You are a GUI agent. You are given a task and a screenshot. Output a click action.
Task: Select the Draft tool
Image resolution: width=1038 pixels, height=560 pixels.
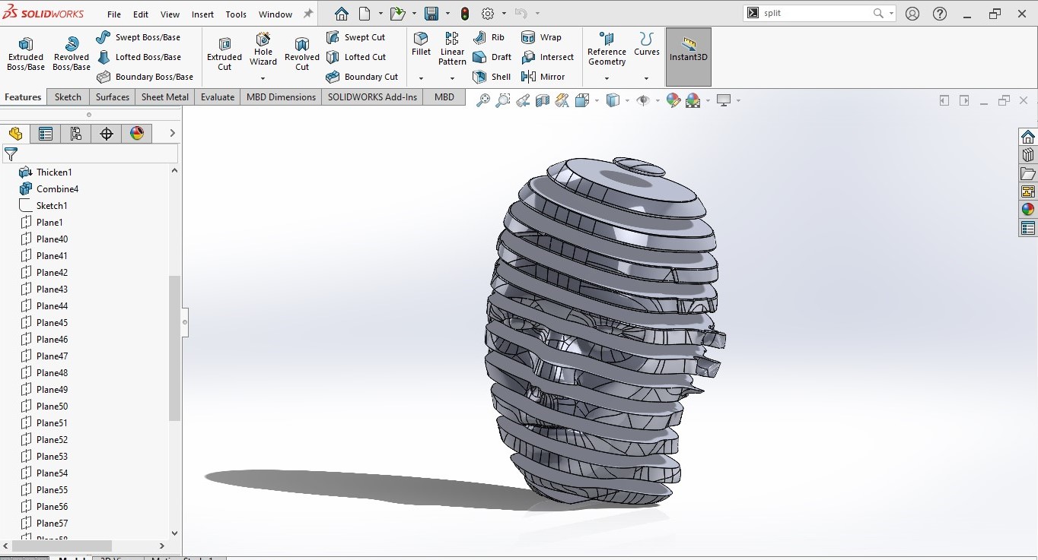click(x=492, y=57)
